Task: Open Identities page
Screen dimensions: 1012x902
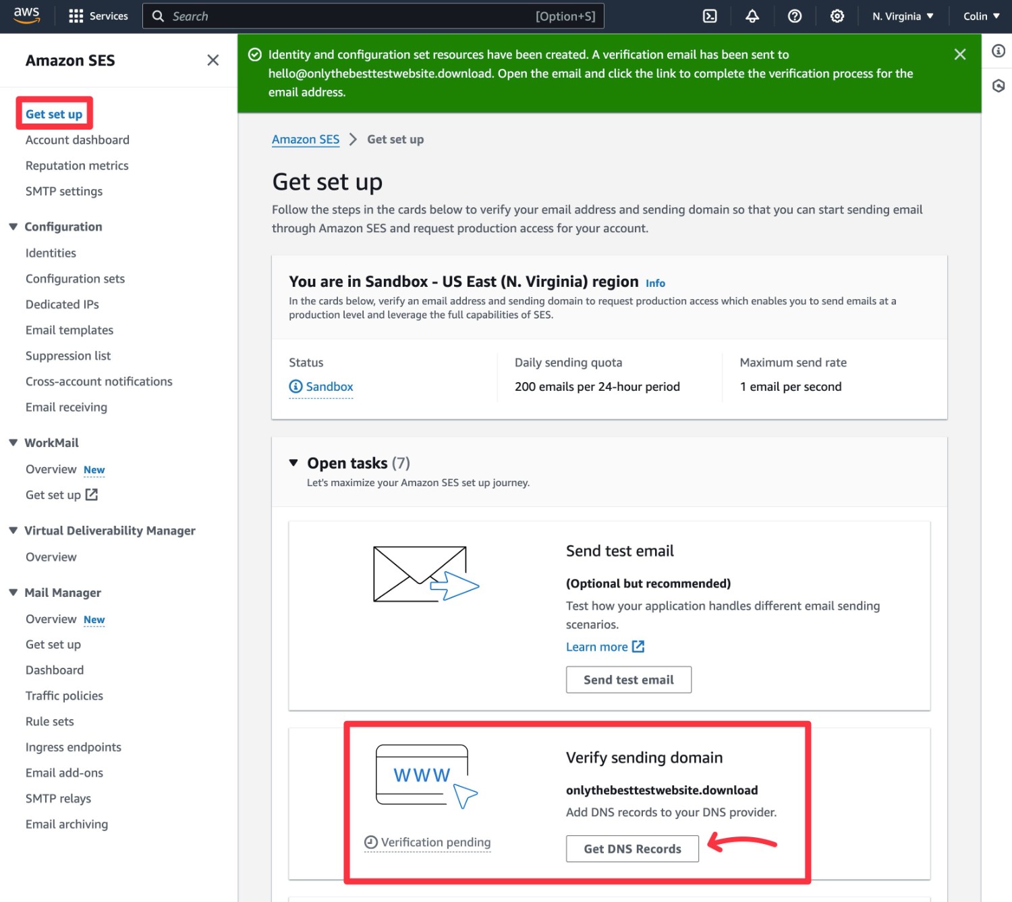Action: 51,253
